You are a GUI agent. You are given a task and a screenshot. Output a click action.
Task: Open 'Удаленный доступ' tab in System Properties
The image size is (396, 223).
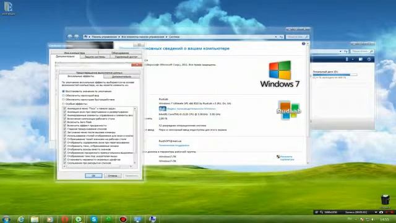point(126,57)
